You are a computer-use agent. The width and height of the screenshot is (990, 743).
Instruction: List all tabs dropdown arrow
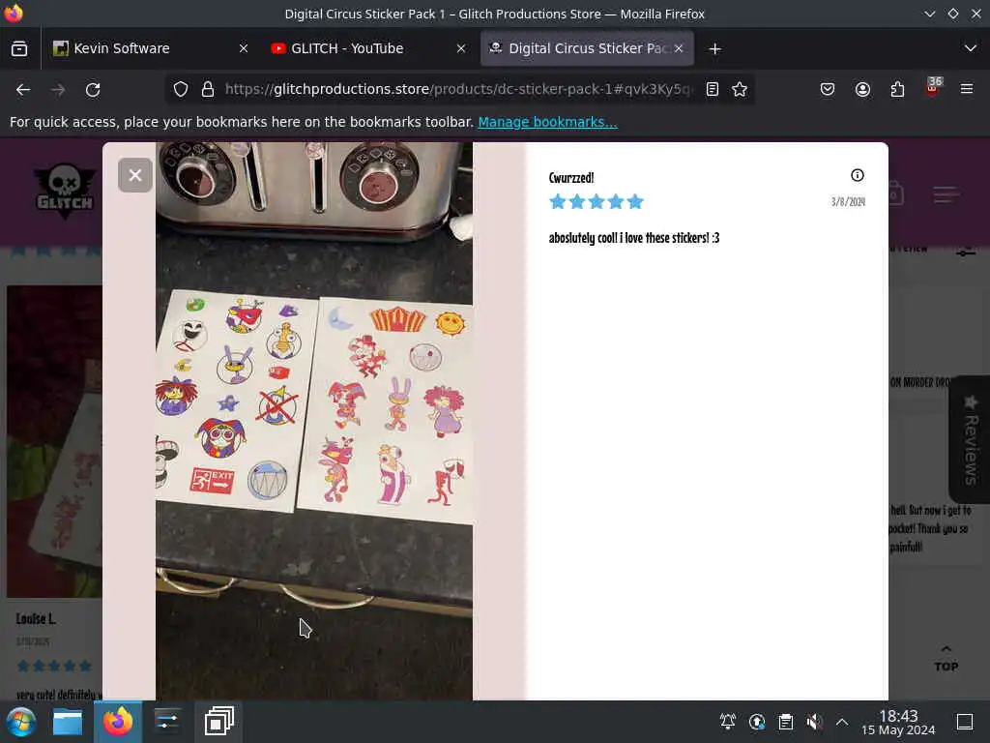971,48
